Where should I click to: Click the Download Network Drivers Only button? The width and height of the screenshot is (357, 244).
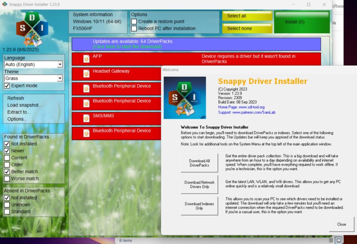[x=199, y=184]
